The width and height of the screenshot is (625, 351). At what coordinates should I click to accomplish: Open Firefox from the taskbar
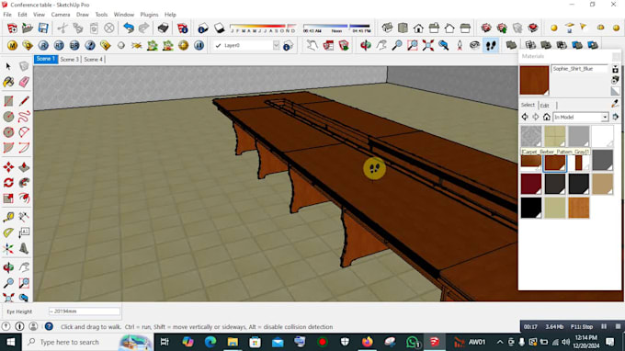(367, 342)
